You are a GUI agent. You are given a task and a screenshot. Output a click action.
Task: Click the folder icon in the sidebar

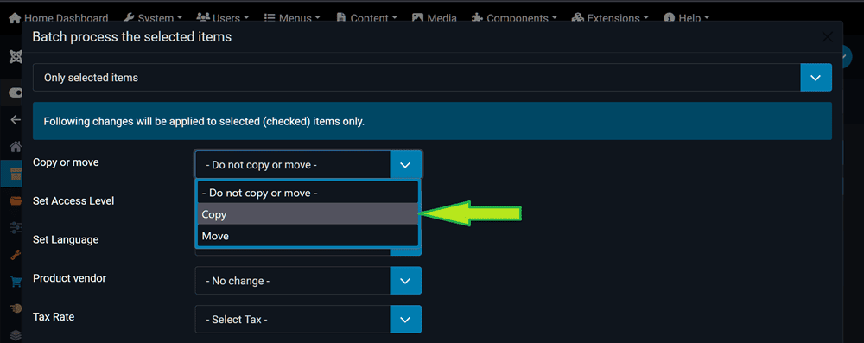tap(16, 200)
